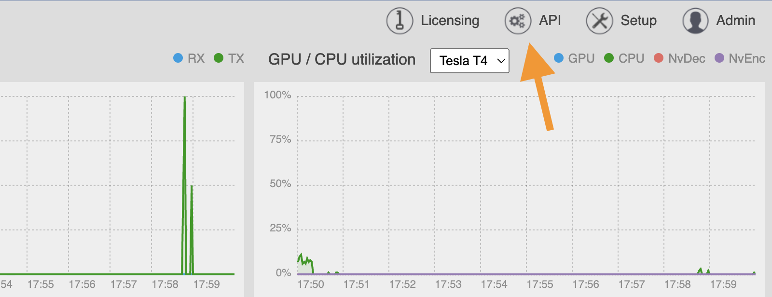
Task: Click the tall TX traffic spike
Action: [185, 183]
